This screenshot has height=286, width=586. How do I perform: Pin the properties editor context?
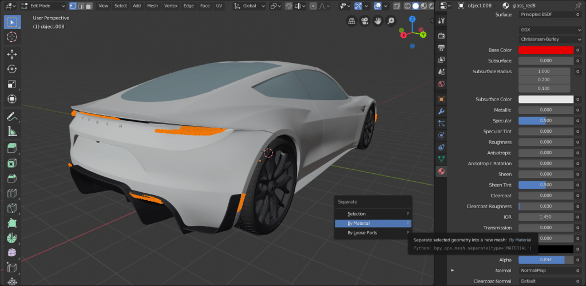point(577,6)
